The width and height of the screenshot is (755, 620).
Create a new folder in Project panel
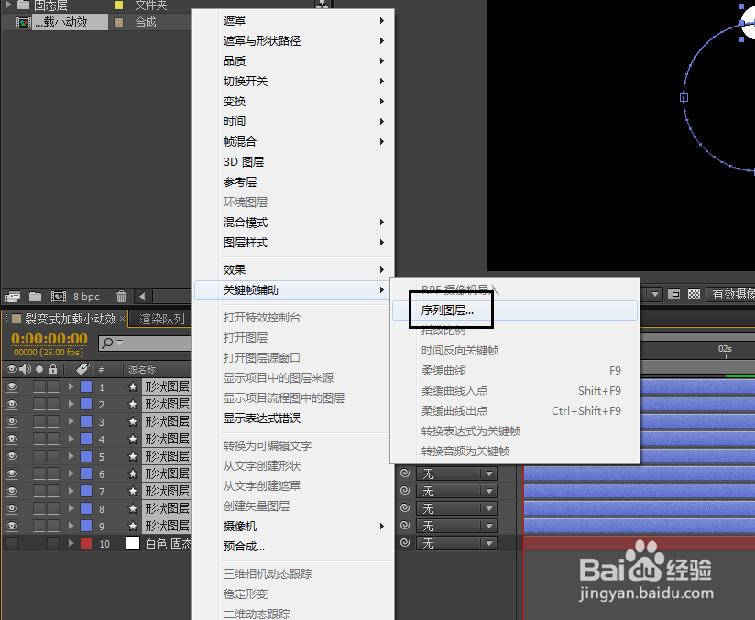35,297
